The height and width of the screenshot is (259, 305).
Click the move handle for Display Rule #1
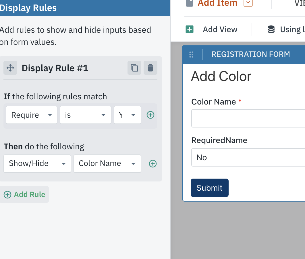(x=10, y=68)
